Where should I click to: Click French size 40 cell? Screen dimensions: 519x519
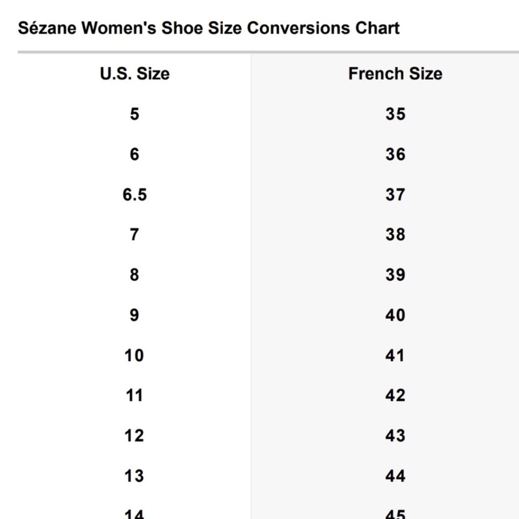395,315
